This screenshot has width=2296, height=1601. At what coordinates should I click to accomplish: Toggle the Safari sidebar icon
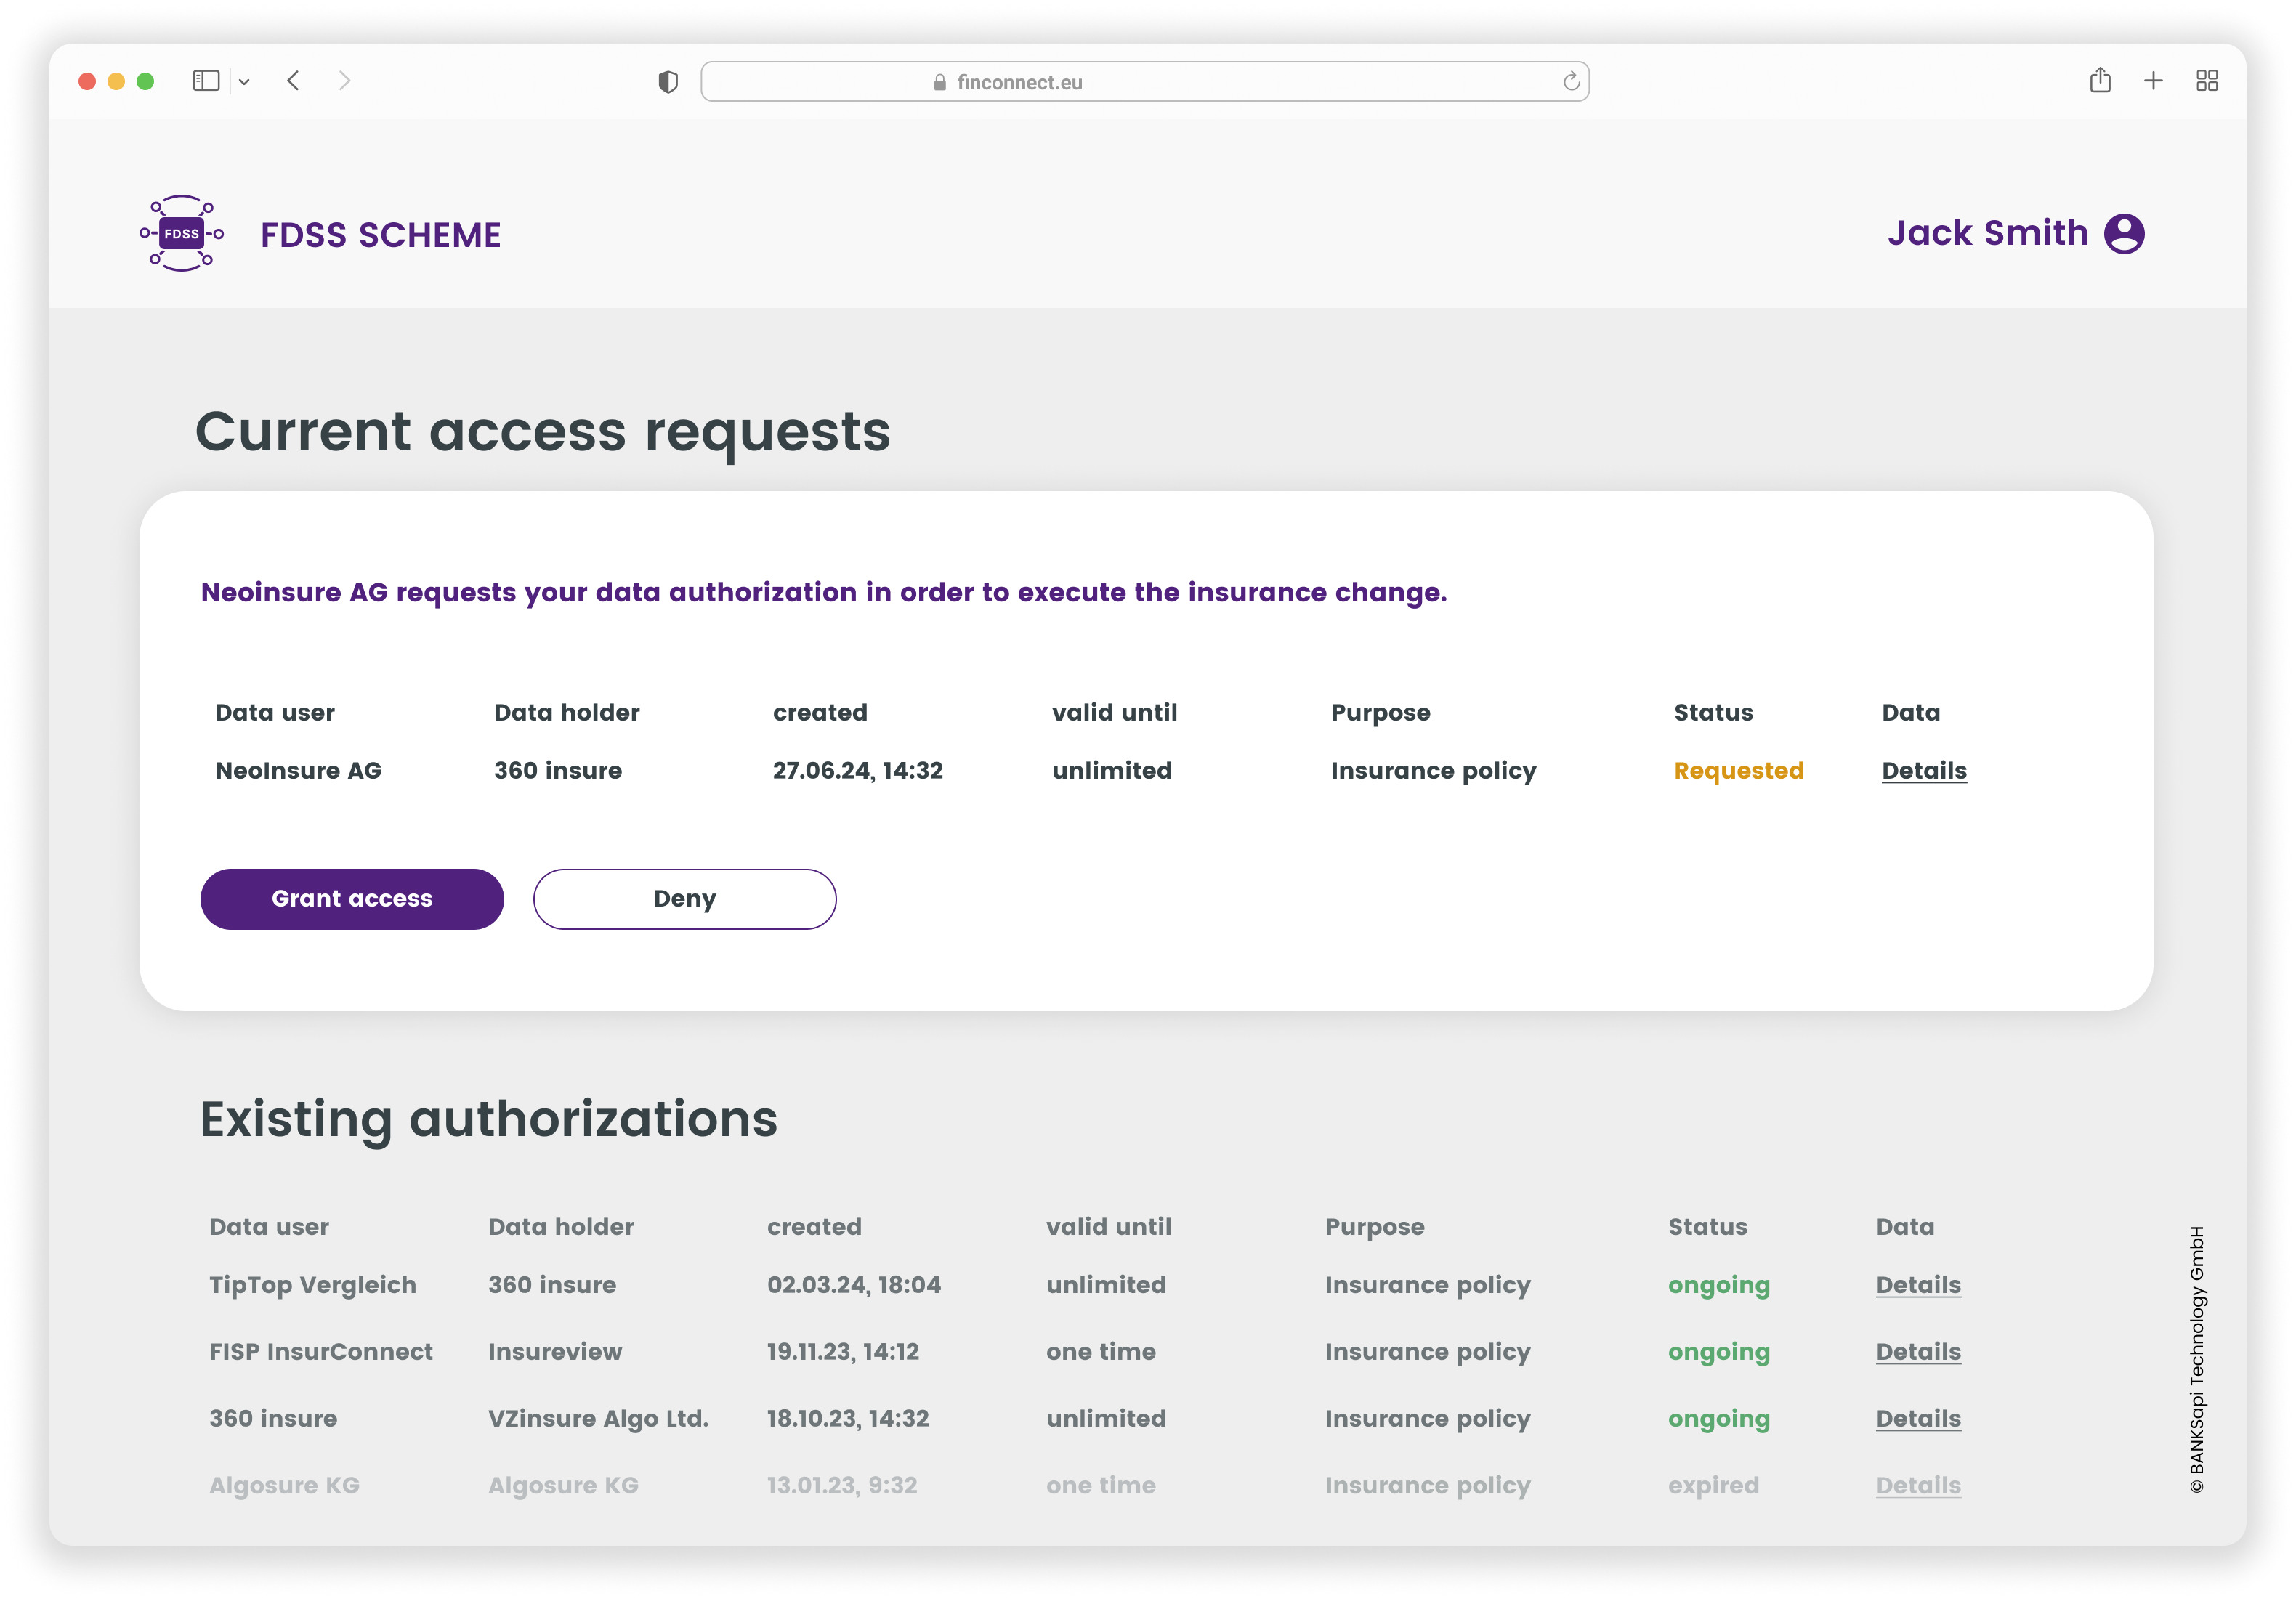pyautogui.click(x=206, y=81)
